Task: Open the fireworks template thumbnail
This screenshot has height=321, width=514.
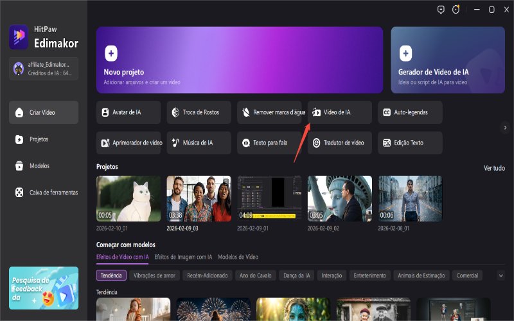Action: tap(213, 309)
